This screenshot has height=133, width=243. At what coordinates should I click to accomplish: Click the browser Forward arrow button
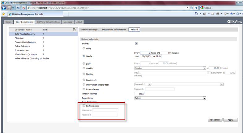[x=9, y=8]
